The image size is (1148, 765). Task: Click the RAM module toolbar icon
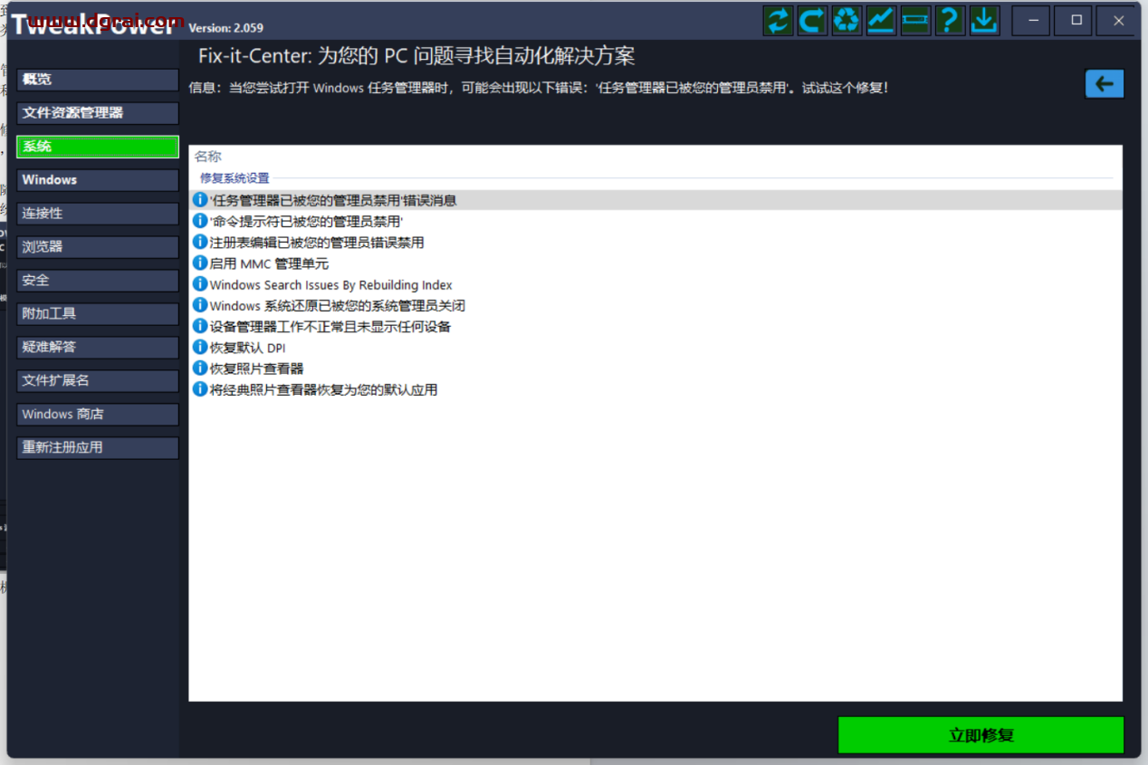[x=915, y=20]
